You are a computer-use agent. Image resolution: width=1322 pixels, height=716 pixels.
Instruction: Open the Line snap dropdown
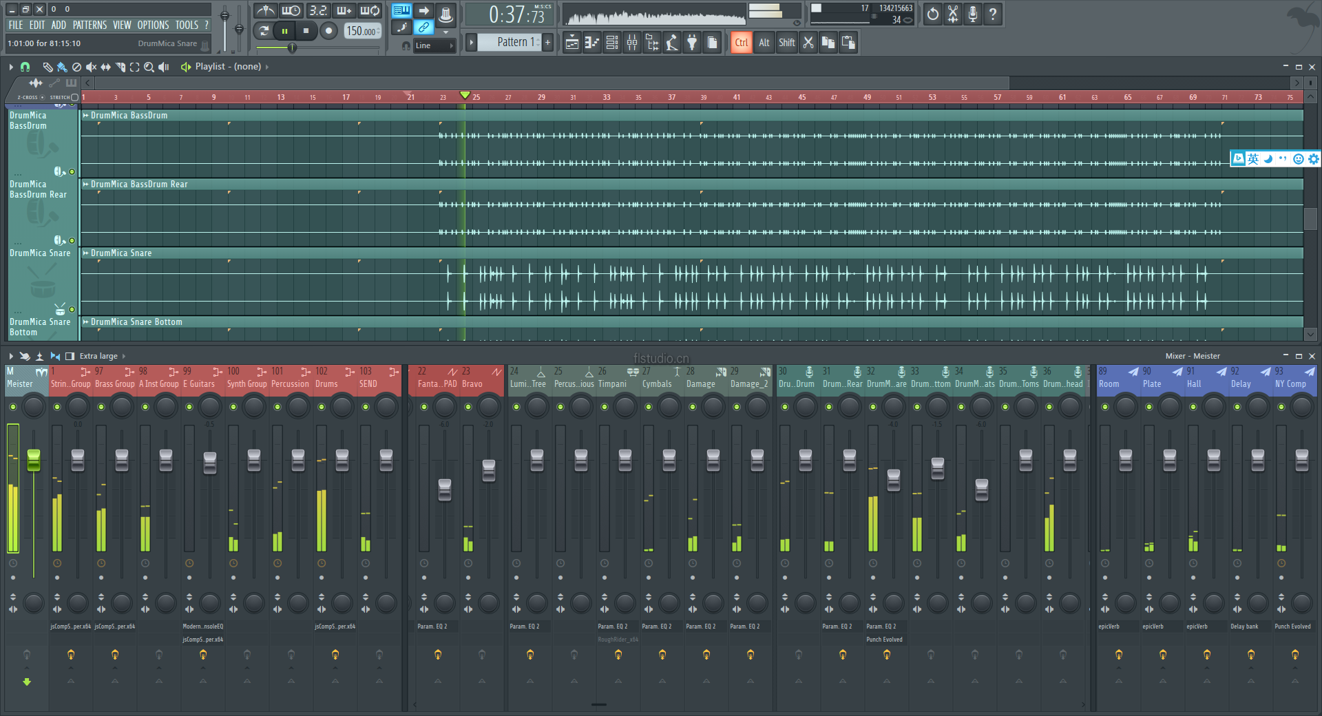pos(435,45)
